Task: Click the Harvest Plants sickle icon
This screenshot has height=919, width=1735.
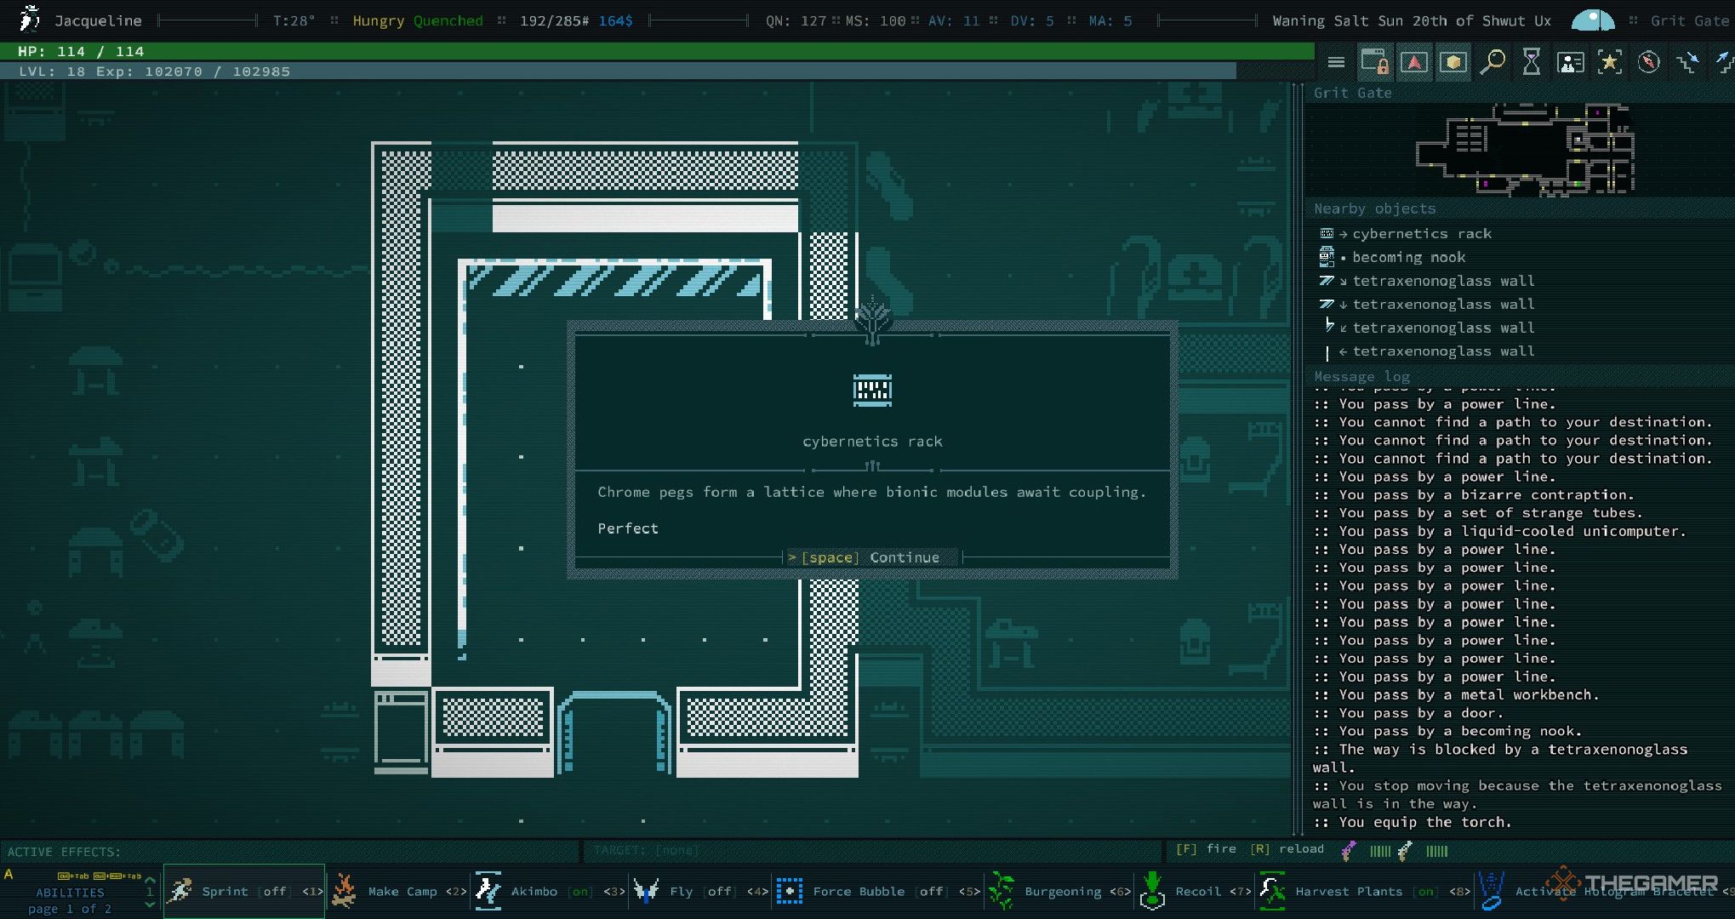Action: (x=1271, y=891)
